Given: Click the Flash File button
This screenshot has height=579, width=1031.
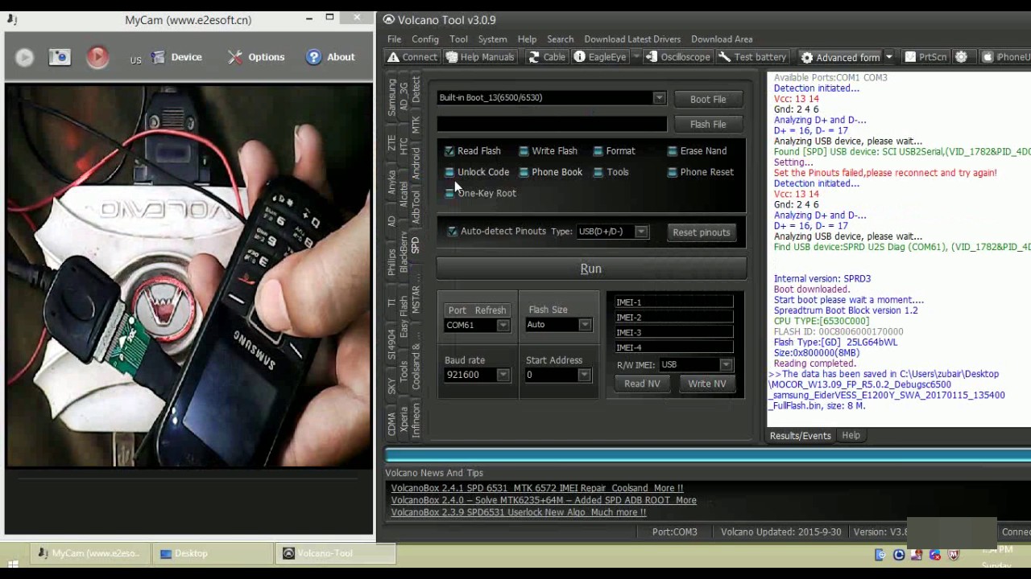Looking at the screenshot, I should [708, 124].
